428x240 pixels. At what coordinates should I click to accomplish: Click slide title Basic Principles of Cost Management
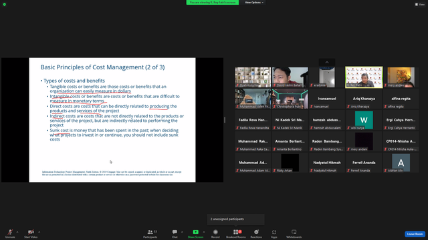click(x=102, y=67)
